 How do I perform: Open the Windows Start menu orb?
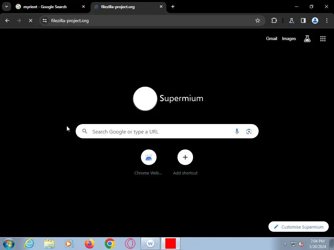point(9,243)
